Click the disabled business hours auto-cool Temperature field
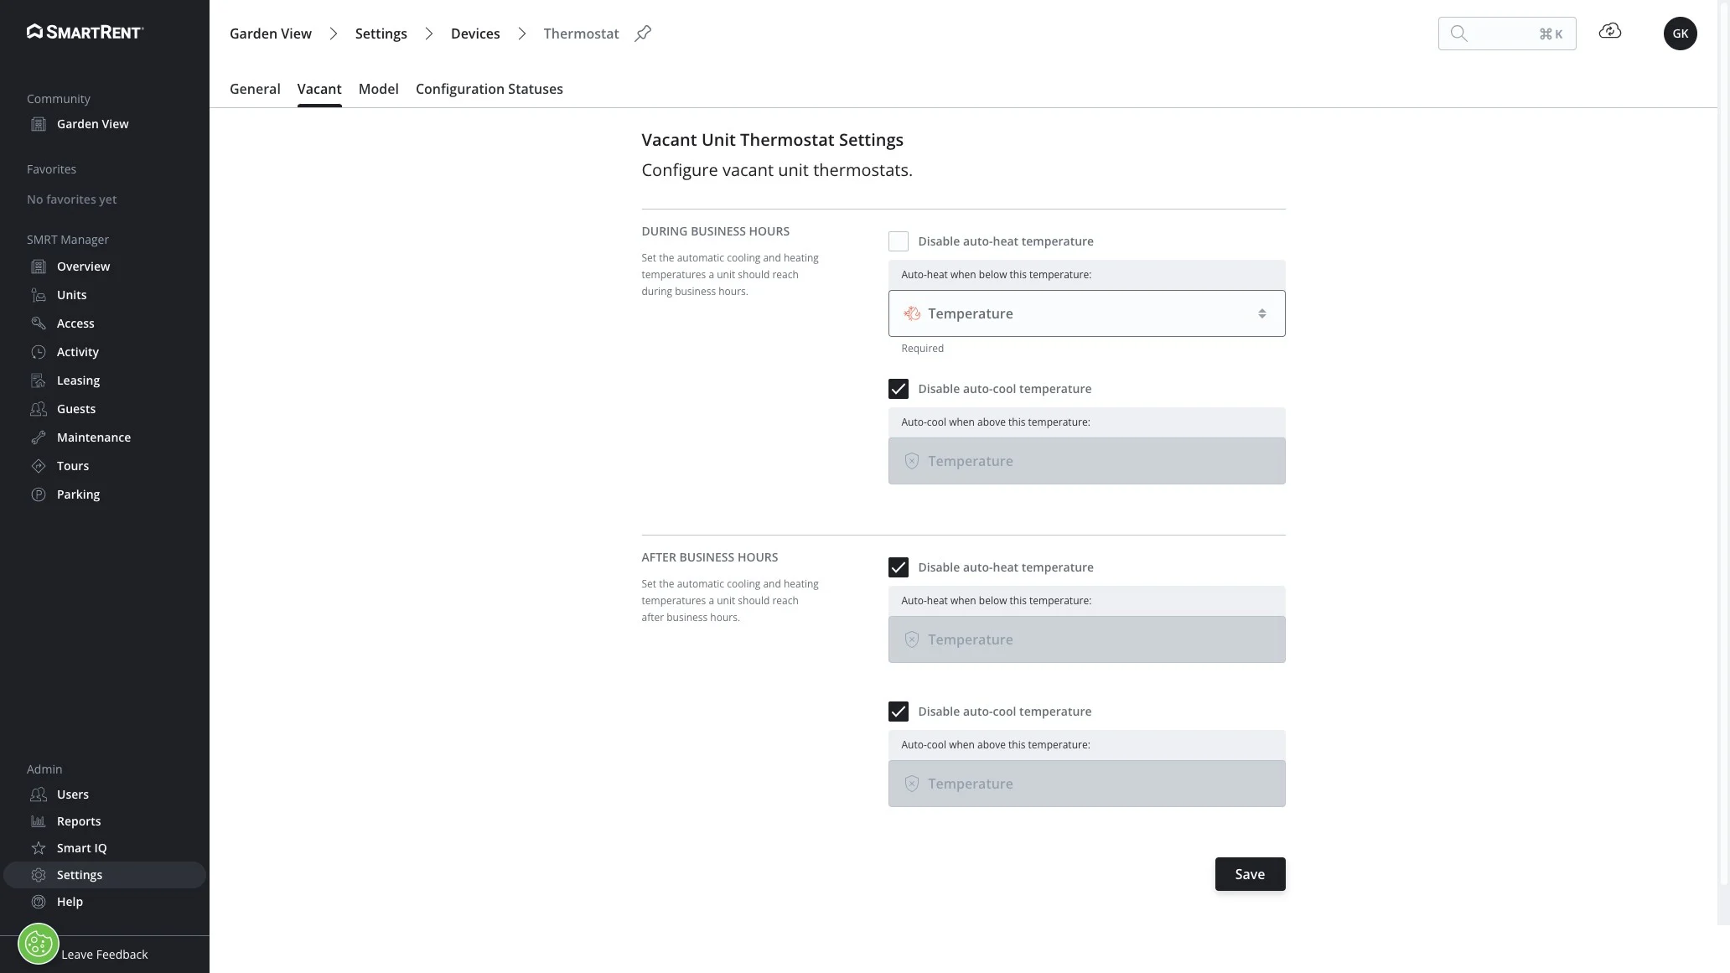1730x973 pixels. pos(1087,461)
